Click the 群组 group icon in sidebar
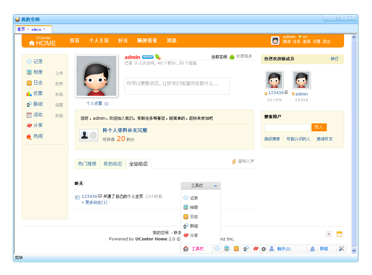The height and width of the screenshot is (275, 372). coord(29,104)
